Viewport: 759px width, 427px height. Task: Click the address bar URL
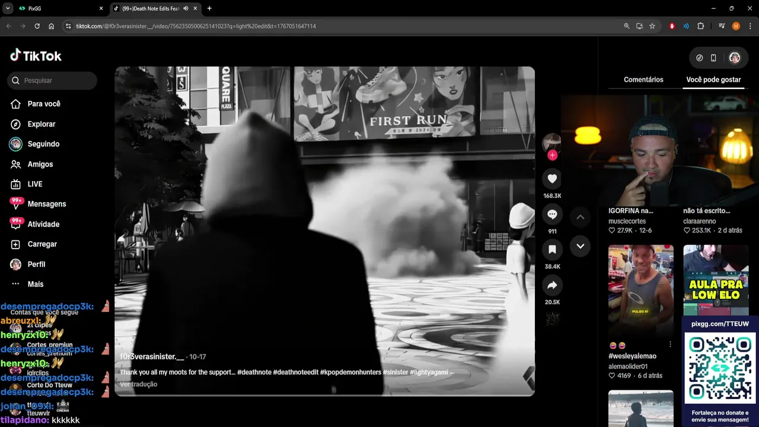coord(196,26)
